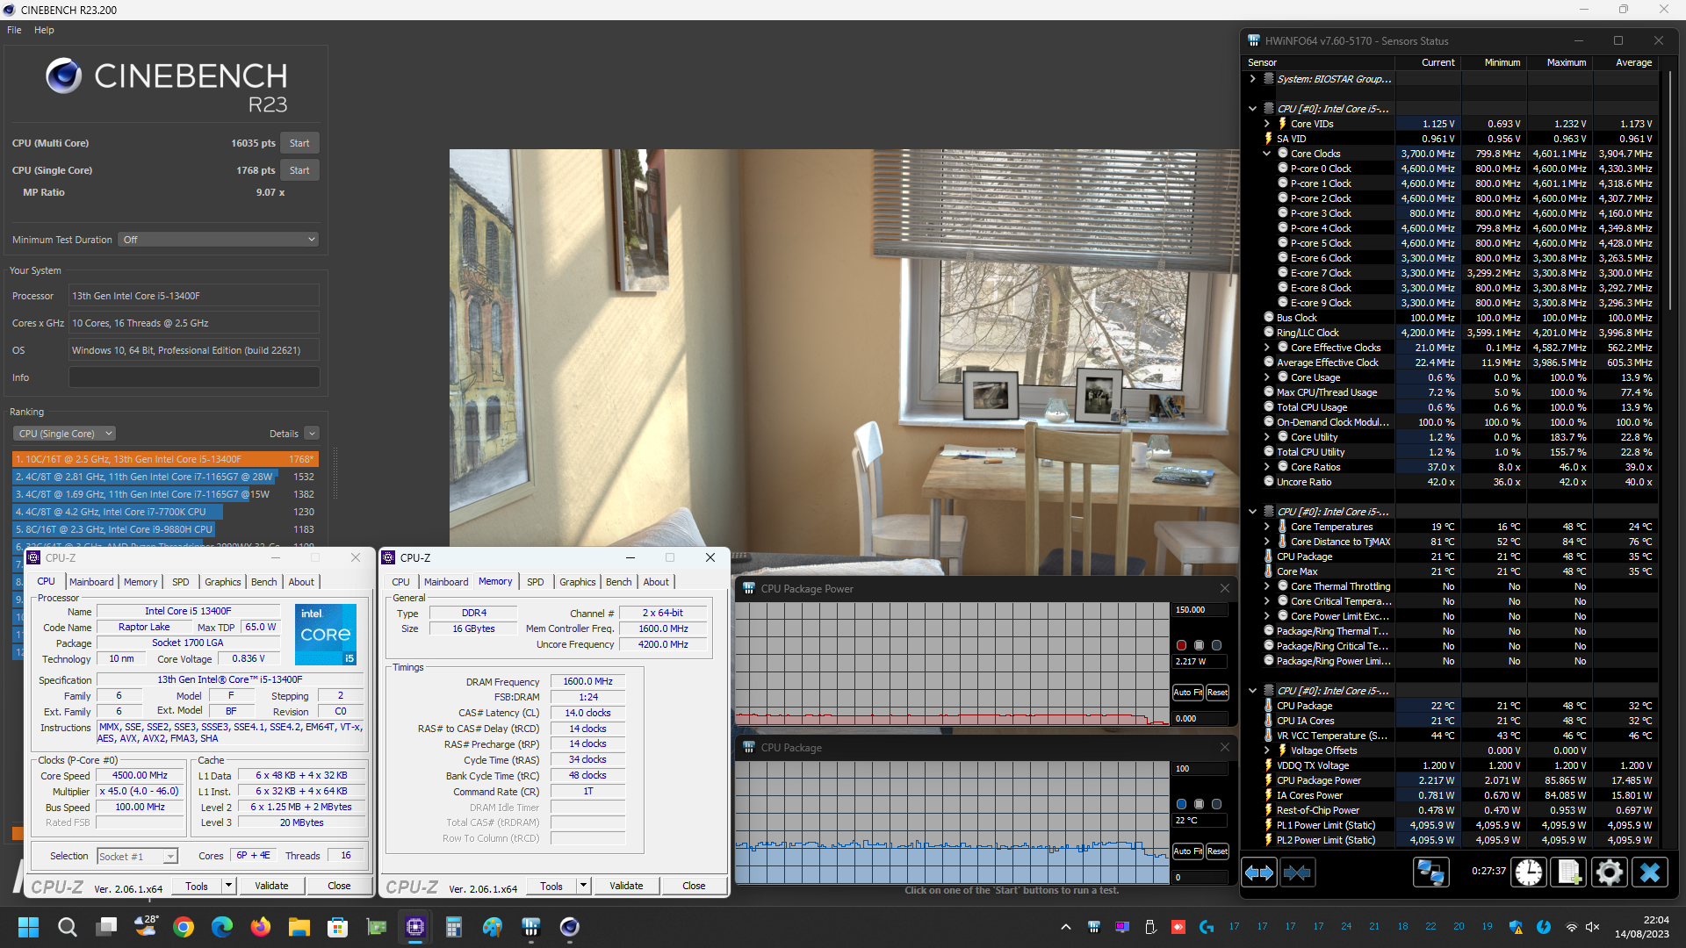Click Reset in CPU Package graph
Screen dimensions: 1686x948
point(1217,851)
